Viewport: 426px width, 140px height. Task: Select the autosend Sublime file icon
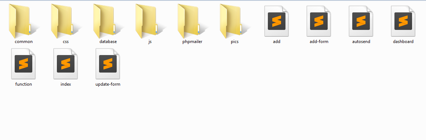361,21
